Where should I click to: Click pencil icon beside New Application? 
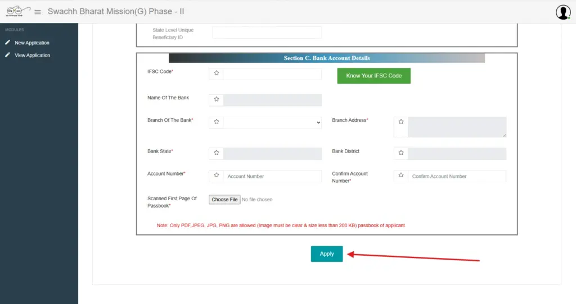coord(7,43)
